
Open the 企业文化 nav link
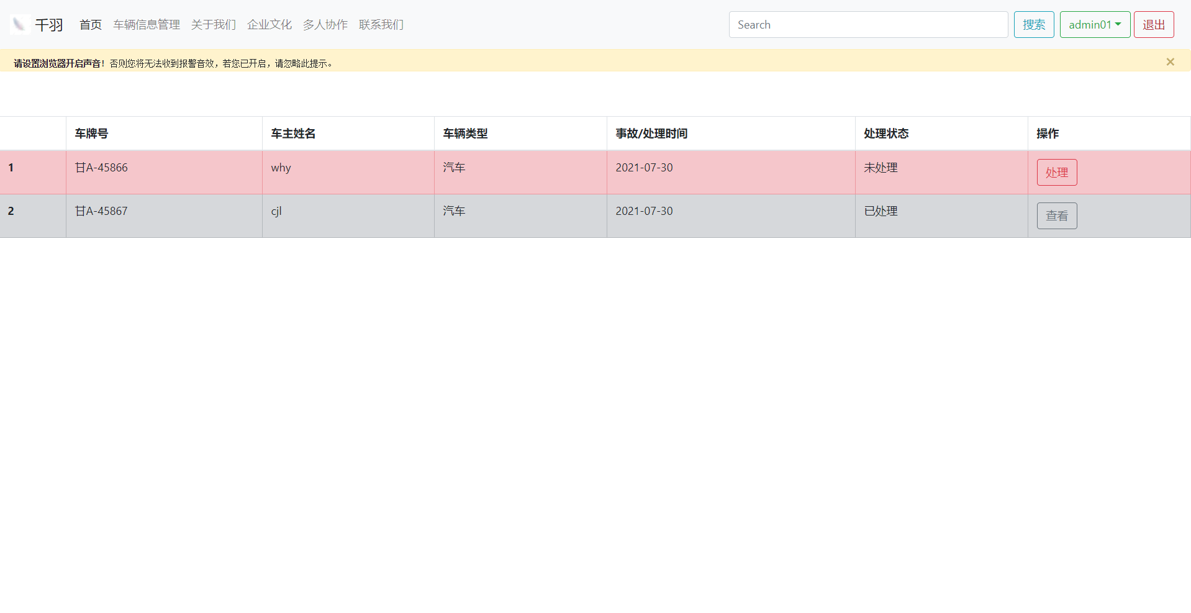[269, 25]
